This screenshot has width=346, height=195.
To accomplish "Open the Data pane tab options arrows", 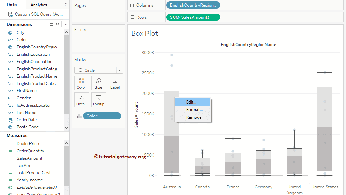I will [x=66, y=5].
